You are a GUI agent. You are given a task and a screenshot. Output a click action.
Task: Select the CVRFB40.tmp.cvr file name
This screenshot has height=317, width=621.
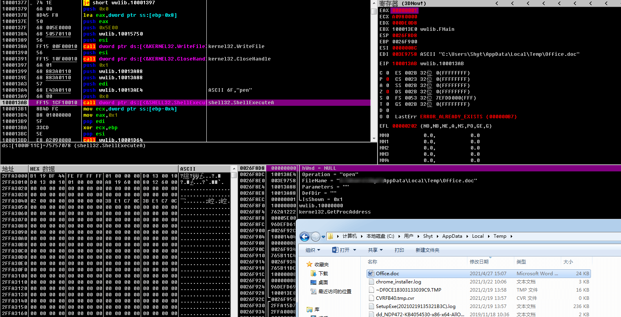tap(395, 298)
